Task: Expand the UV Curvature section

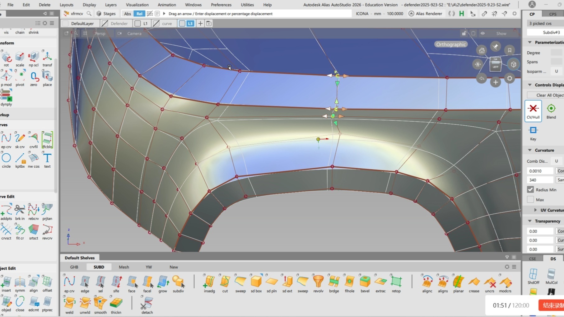Action: pyautogui.click(x=535, y=210)
